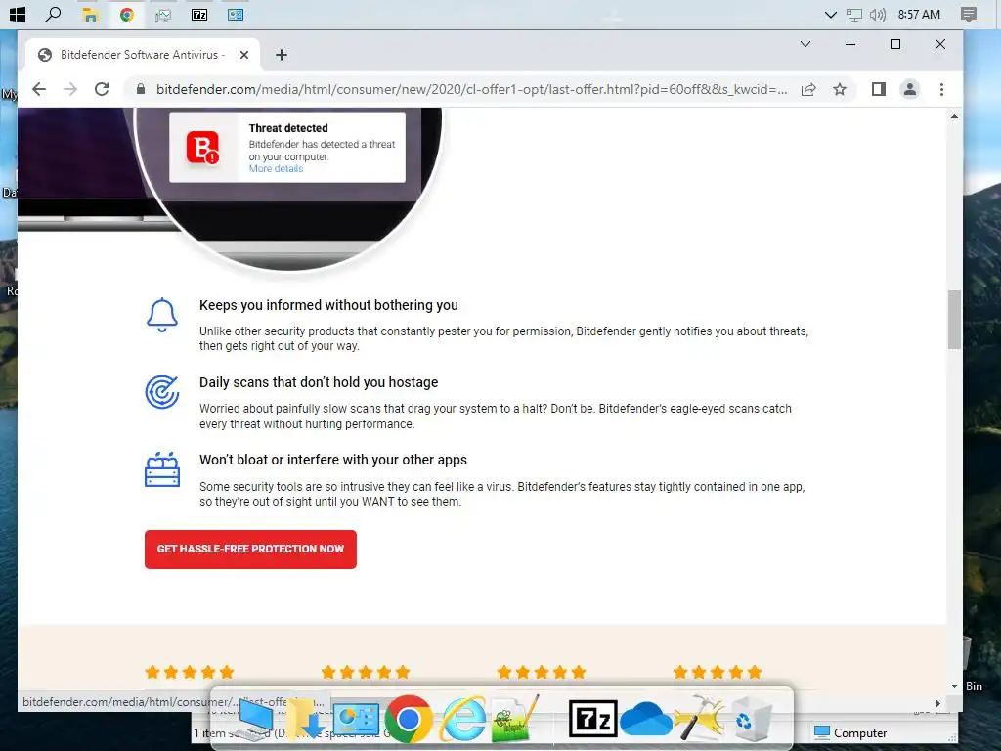
Task: Show hidden system tray icons
Action: (830, 14)
